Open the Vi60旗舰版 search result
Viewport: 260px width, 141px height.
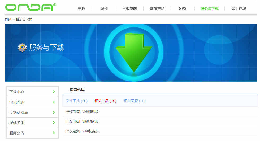pyautogui.click(x=90, y=112)
